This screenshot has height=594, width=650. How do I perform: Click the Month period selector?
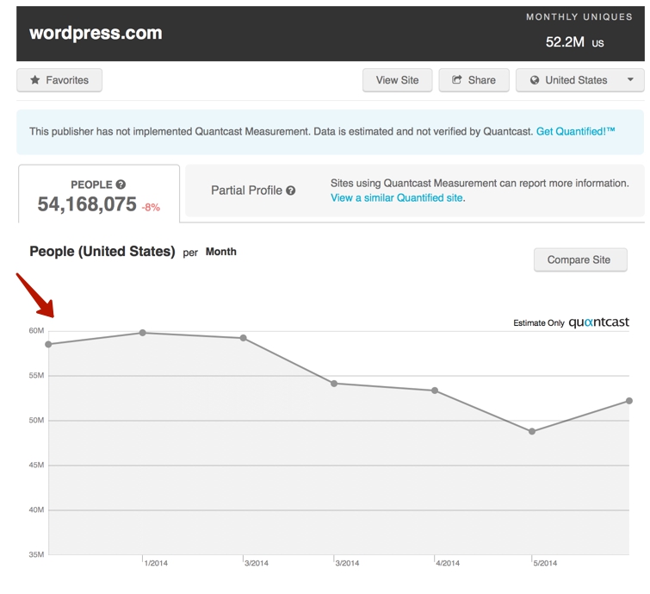(x=221, y=252)
